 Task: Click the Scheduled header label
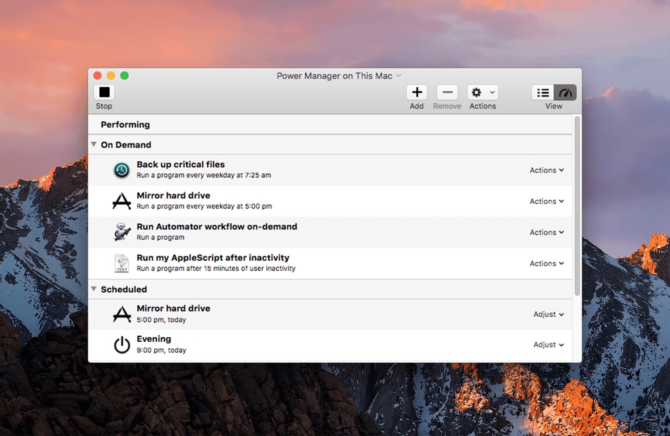(124, 289)
